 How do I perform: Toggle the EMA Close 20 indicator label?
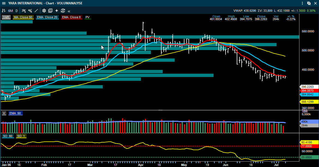pyautogui.click(x=47, y=17)
